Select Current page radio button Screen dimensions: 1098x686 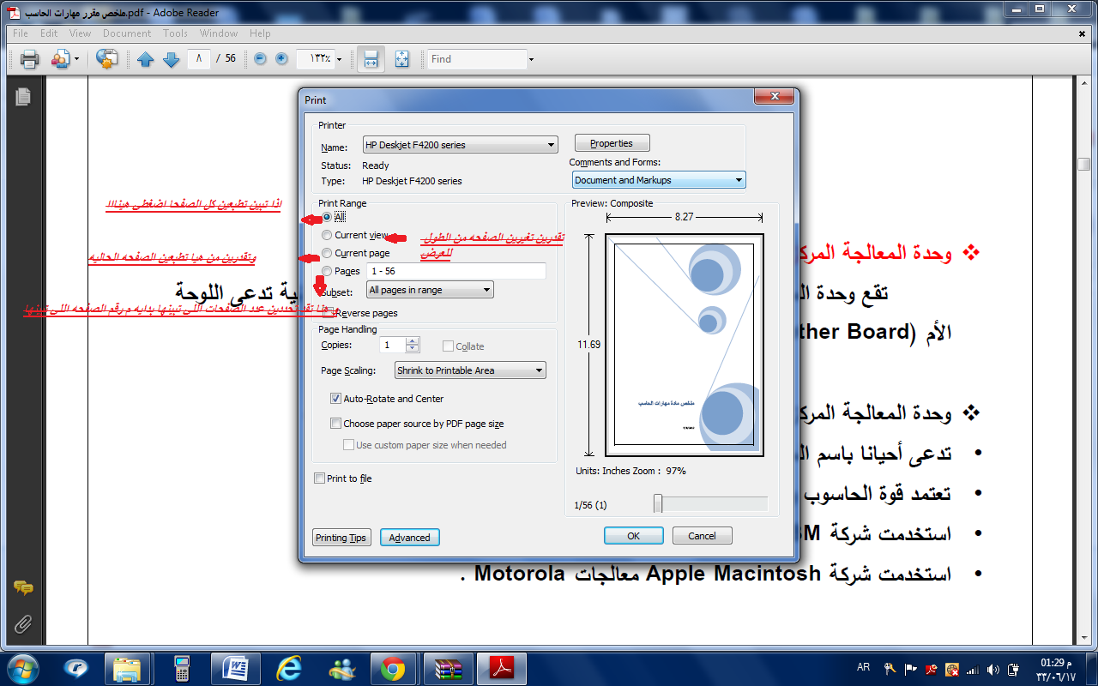pos(327,253)
